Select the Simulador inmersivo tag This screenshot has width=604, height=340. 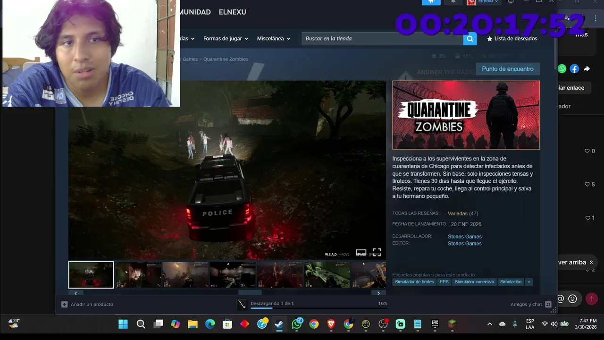[474, 282]
